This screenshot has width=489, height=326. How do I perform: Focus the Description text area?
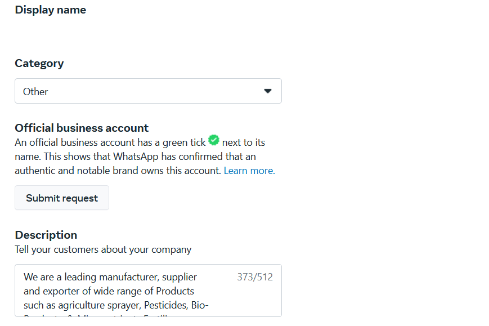pos(148,291)
